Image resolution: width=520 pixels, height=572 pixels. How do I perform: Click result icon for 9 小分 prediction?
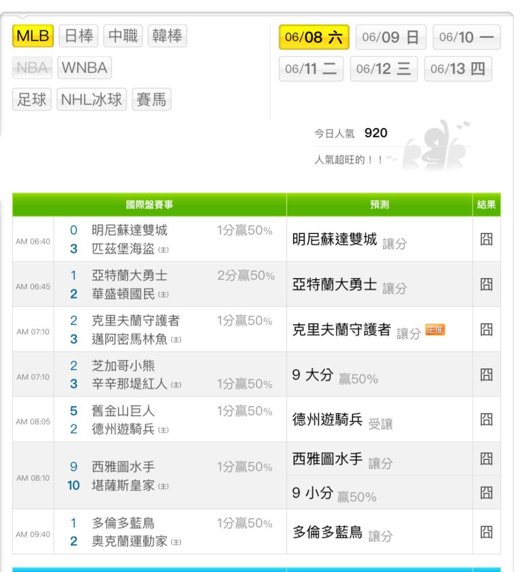coord(486,493)
